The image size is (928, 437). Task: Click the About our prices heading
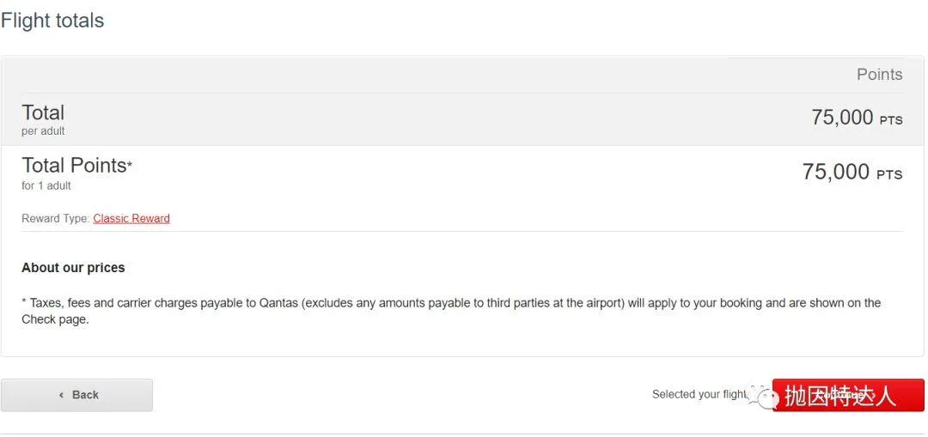pyautogui.click(x=73, y=268)
